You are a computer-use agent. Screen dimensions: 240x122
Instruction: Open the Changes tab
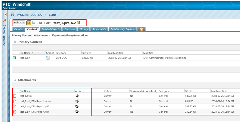click(70, 29)
